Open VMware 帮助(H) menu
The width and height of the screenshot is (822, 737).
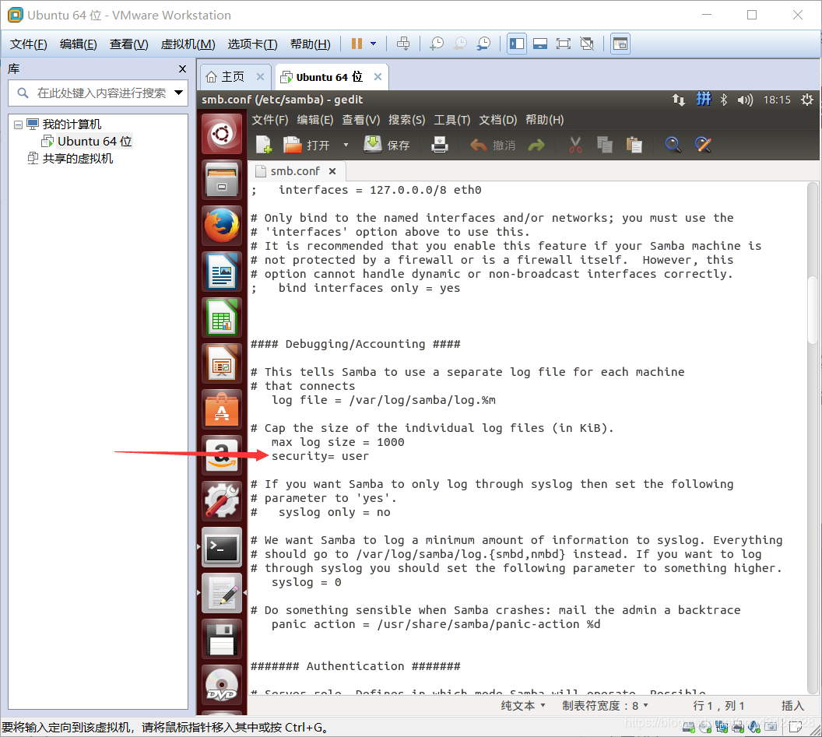pyautogui.click(x=311, y=44)
